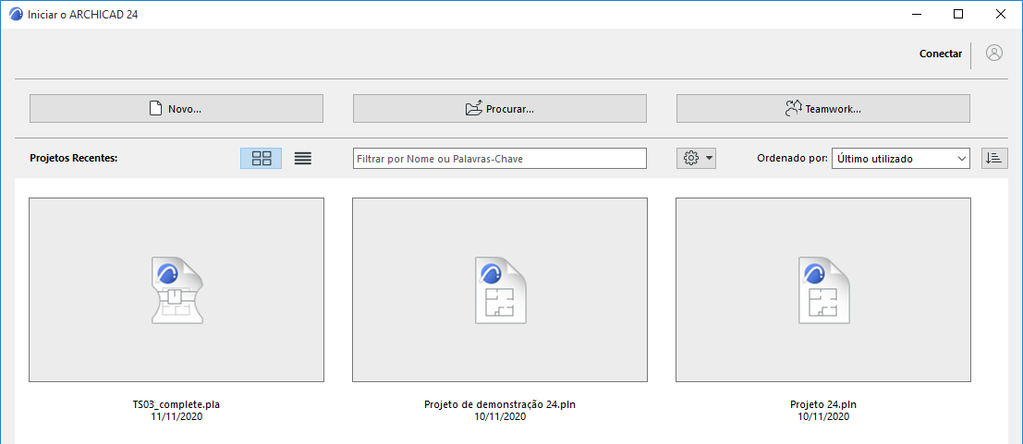The width and height of the screenshot is (1023, 444).
Task: Toggle the sort order direction icon
Action: 994,158
